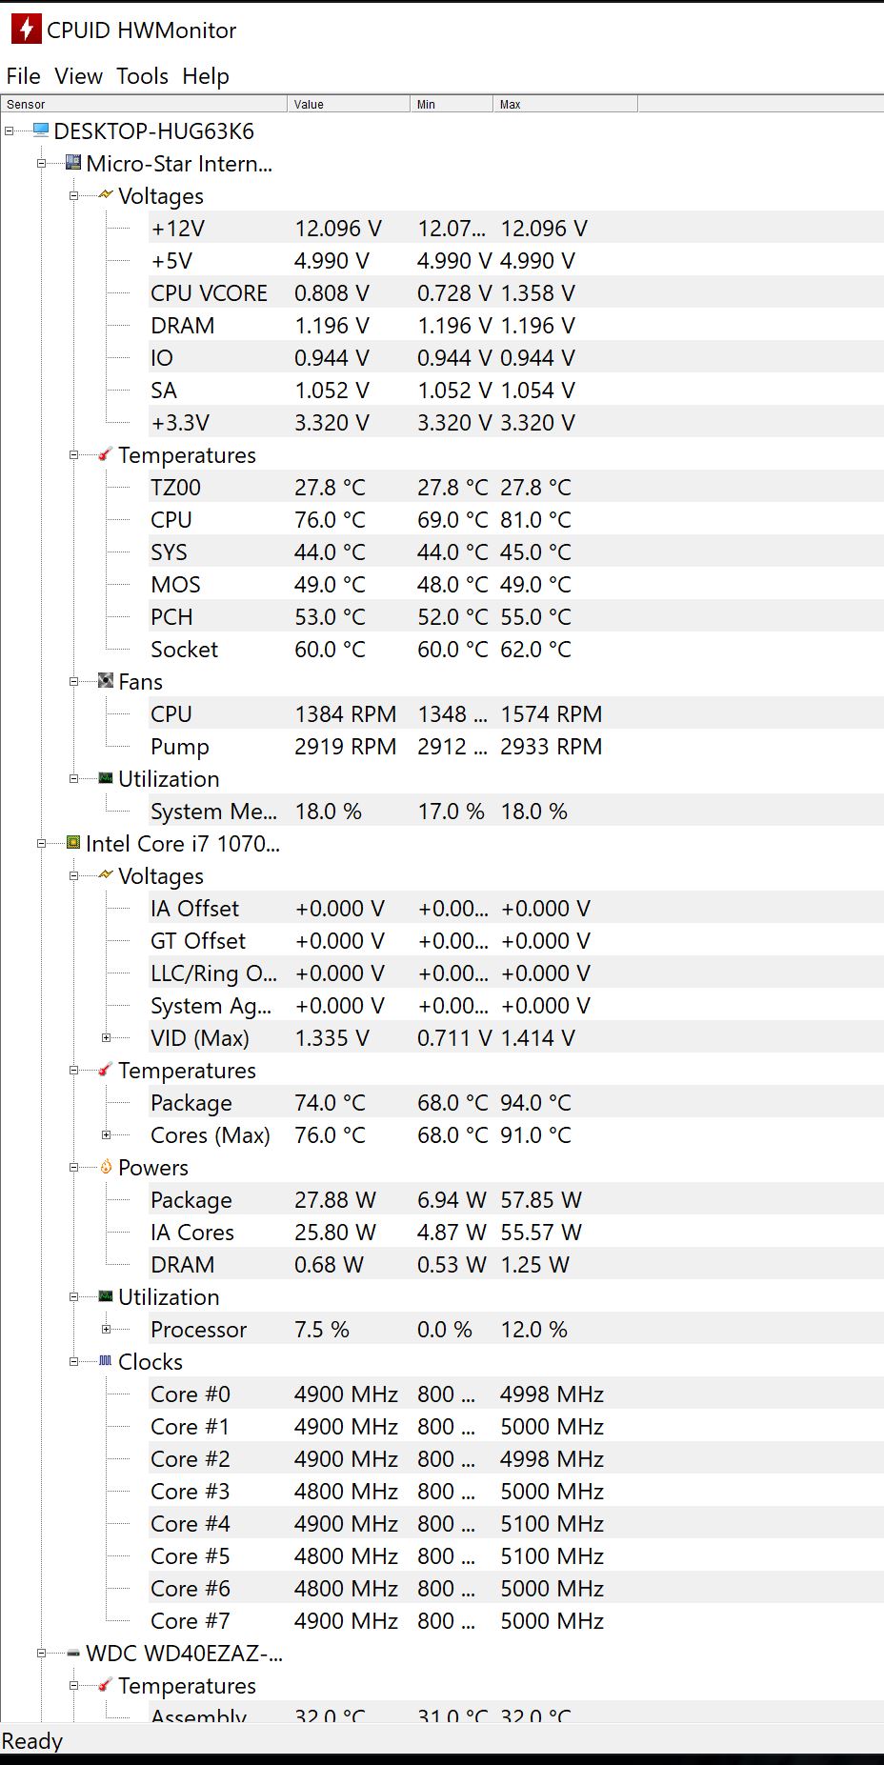Screen dimensions: 884x1765
Task: Open the View menu
Action: [78, 76]
